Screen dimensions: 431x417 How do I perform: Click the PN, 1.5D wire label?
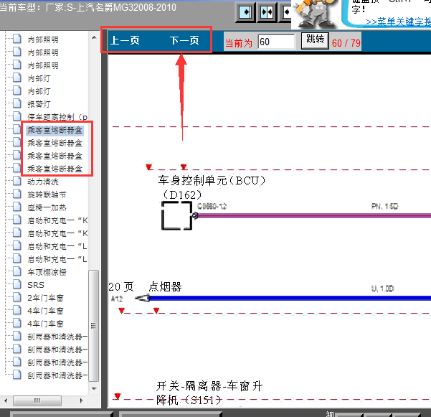[384, 206]
